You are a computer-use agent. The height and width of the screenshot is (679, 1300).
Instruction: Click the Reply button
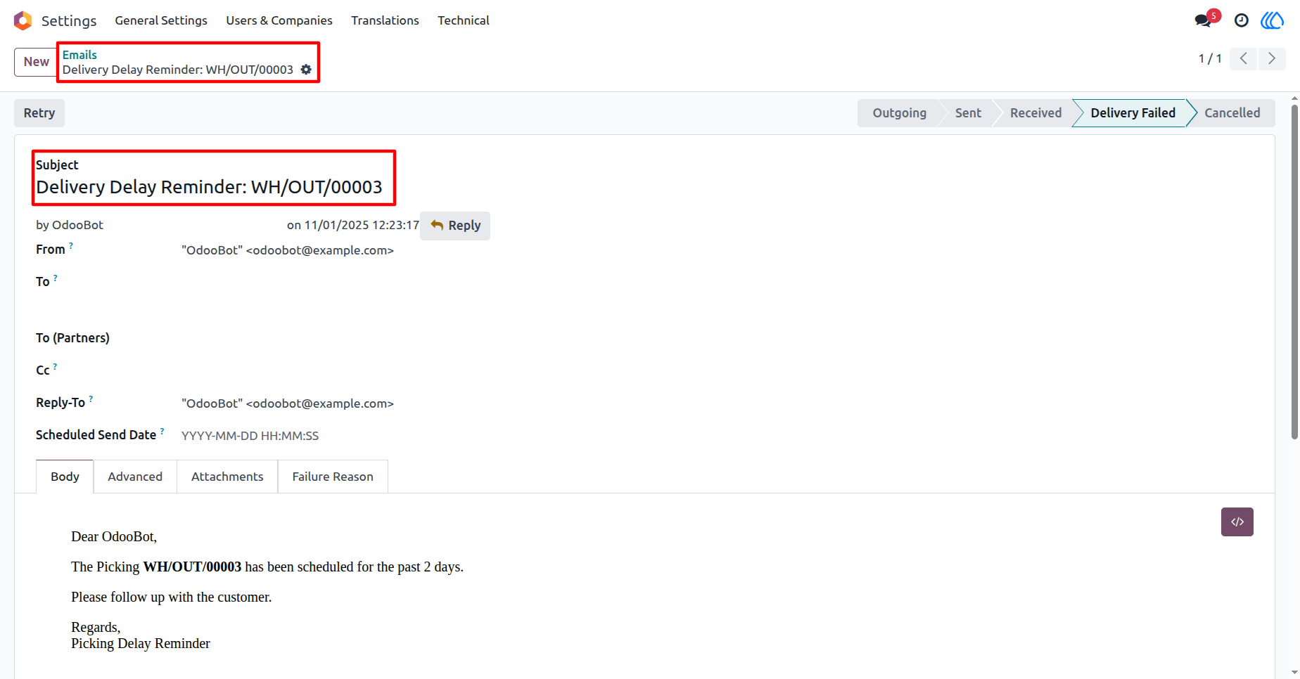pos(455,226)
